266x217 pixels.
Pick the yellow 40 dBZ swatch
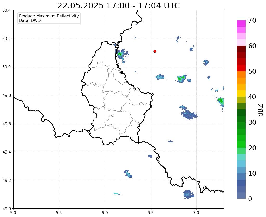click(241, 93)
